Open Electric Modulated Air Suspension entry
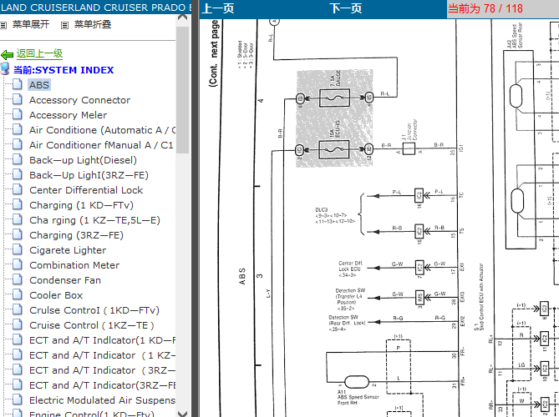Viewport: 559px width, 417px height. coord(102,400)
